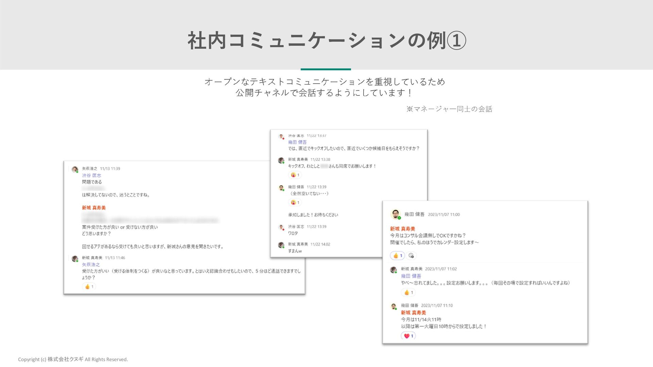Click 渋谷 匡志's avatar on the 11/22 13:39 message

pyautogui.click(x=281, y=227)
